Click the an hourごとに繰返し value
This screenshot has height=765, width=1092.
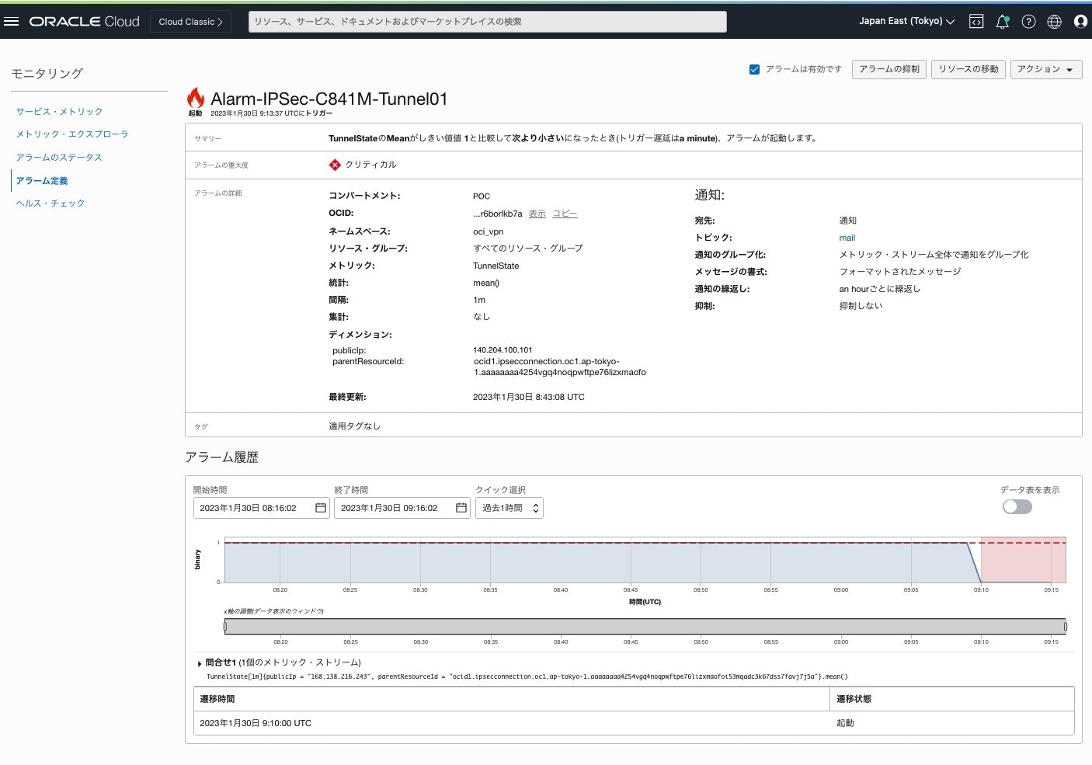pyautogui.click(x=879, y=289)
